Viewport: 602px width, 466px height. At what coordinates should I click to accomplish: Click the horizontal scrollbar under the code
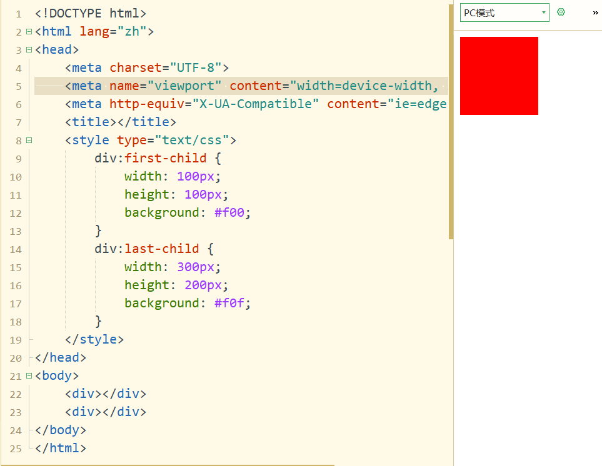coord(168,465)
